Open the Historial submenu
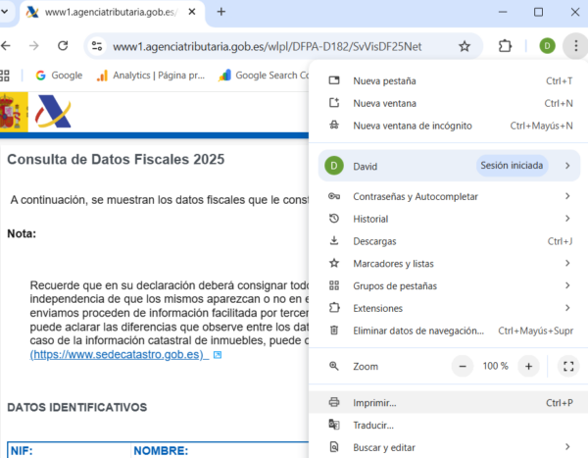This screenshot has height=458, width=588. click(449, 219)
